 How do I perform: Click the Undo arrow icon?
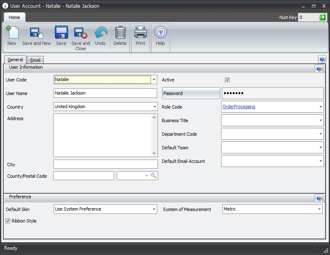coord(100,33)
